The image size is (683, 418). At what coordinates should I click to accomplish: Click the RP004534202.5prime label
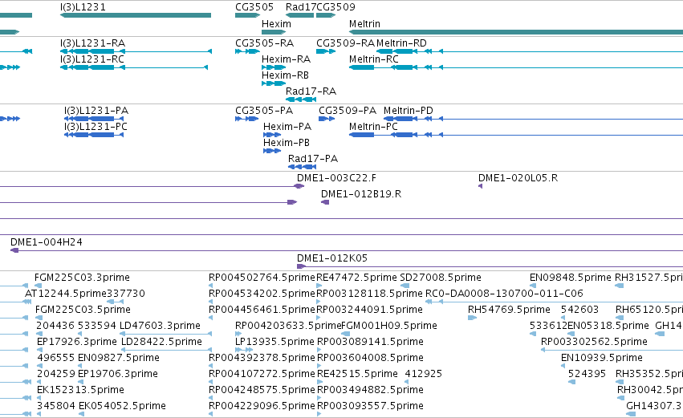click(262, 294)
